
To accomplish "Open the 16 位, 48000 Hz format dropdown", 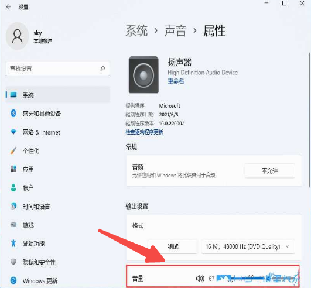I will [x=248, y=246].
